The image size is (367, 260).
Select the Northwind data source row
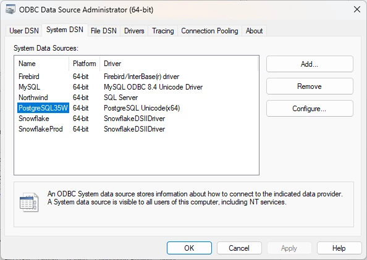click(33, 98)
